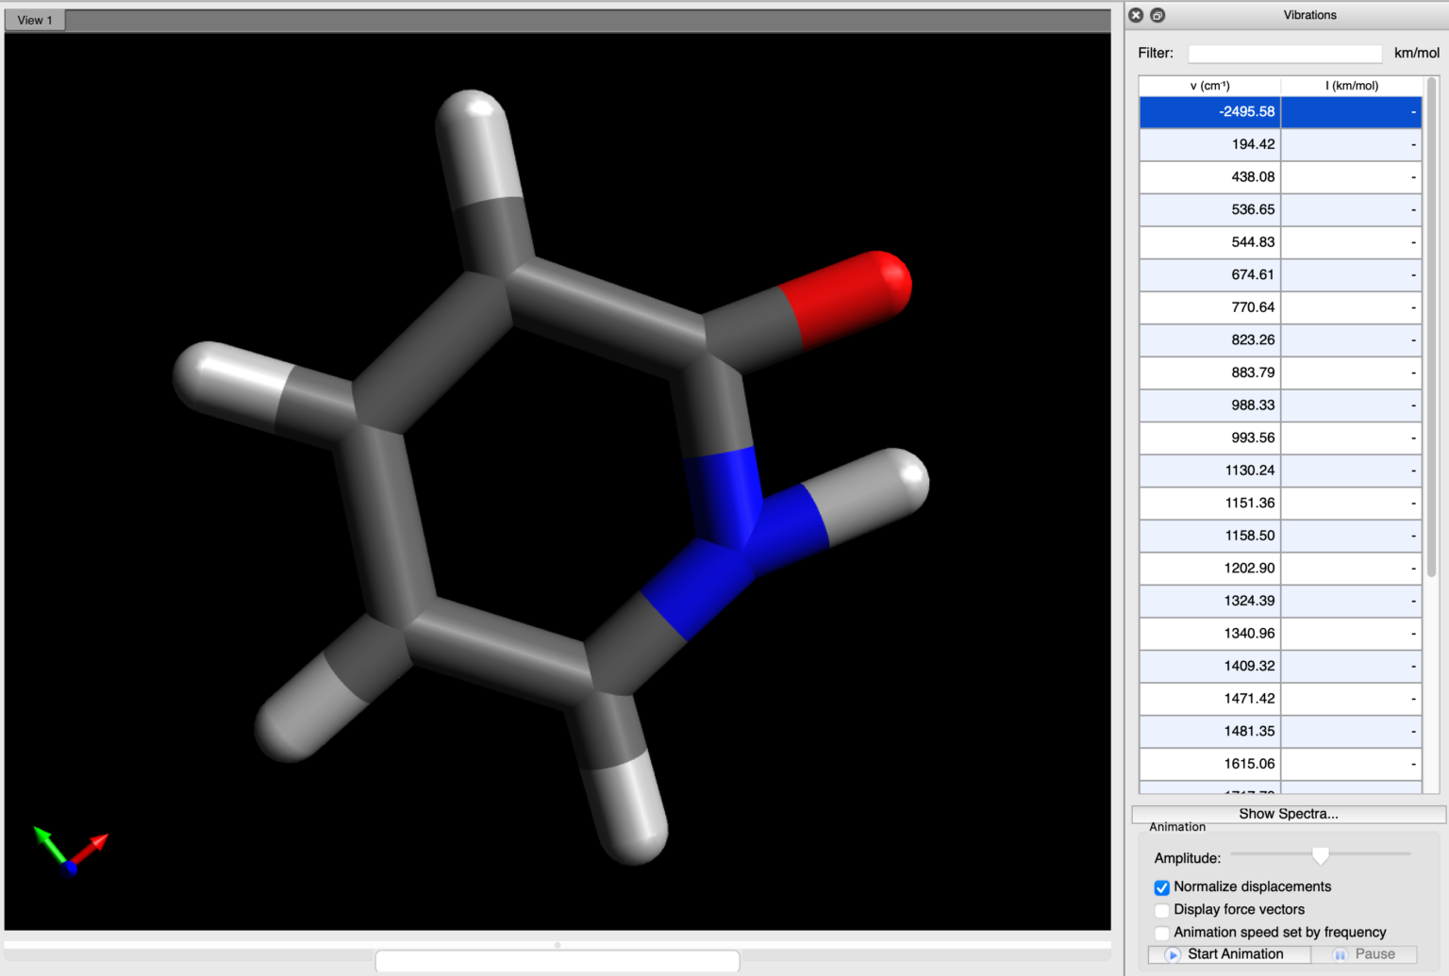This screenshot has height=976, width=1449.
Task: Enable Normalize displacements checkbox
Action: click(1162, 887)
